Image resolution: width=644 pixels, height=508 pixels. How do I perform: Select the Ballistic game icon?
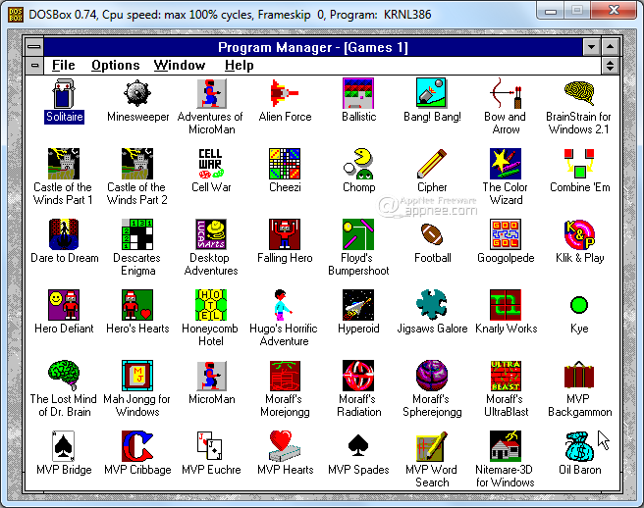tap(358, 93)
